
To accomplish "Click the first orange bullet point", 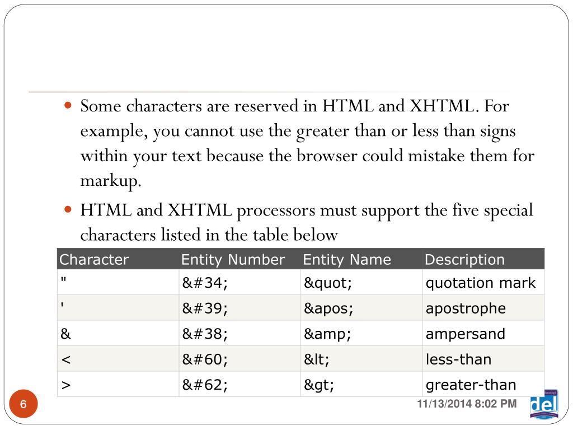I will click(68, 106).
